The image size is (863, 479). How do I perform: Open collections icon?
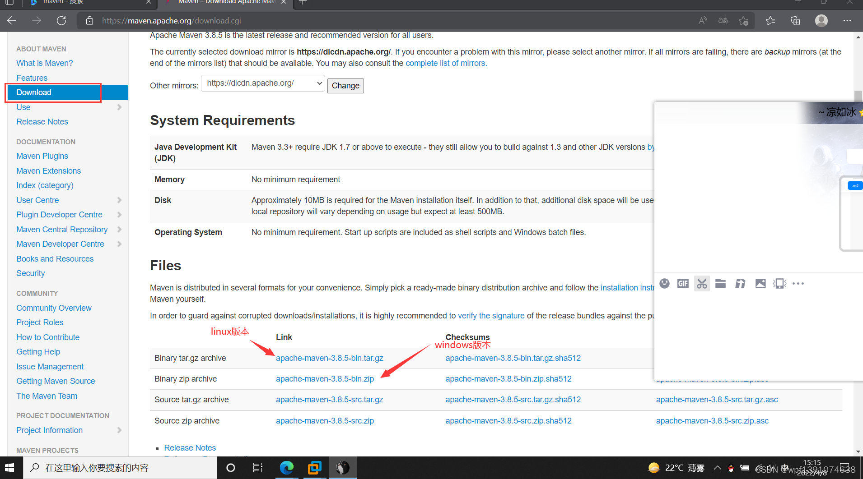click(x=795, y=21)
